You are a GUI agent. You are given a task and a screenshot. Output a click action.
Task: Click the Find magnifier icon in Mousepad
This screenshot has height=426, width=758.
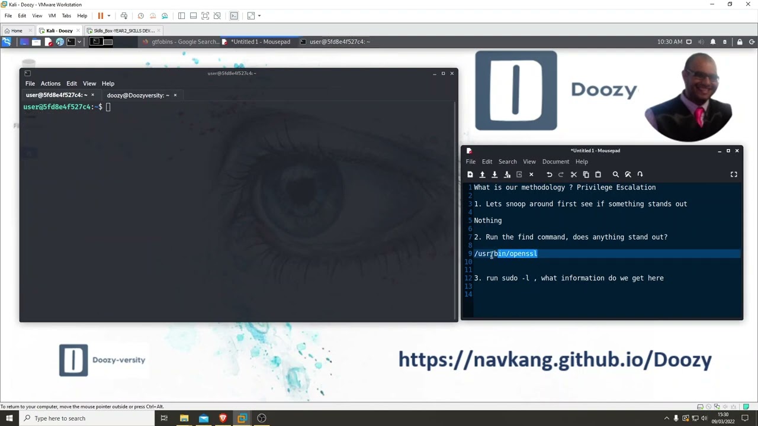pyautogui.click(x=615, y=175)
